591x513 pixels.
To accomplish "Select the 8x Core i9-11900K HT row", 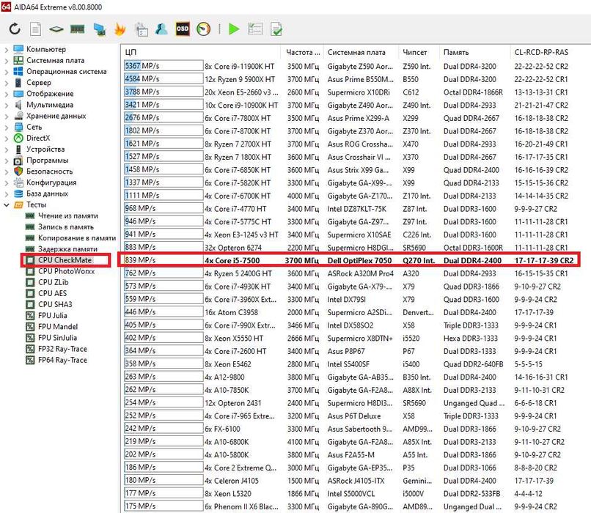I will coord(348,66).
